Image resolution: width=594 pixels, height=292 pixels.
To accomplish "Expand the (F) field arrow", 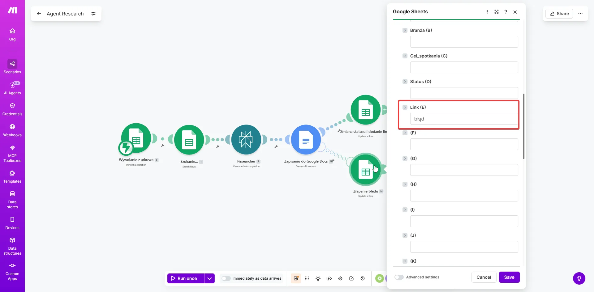I will pyautogui.click(x=405, y=133).
